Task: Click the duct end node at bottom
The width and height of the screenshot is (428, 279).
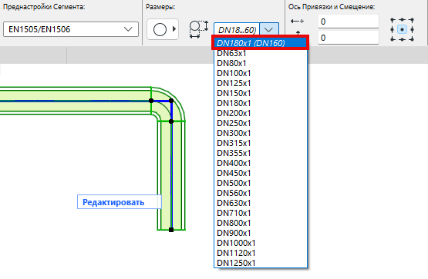Action: point(171,230)
